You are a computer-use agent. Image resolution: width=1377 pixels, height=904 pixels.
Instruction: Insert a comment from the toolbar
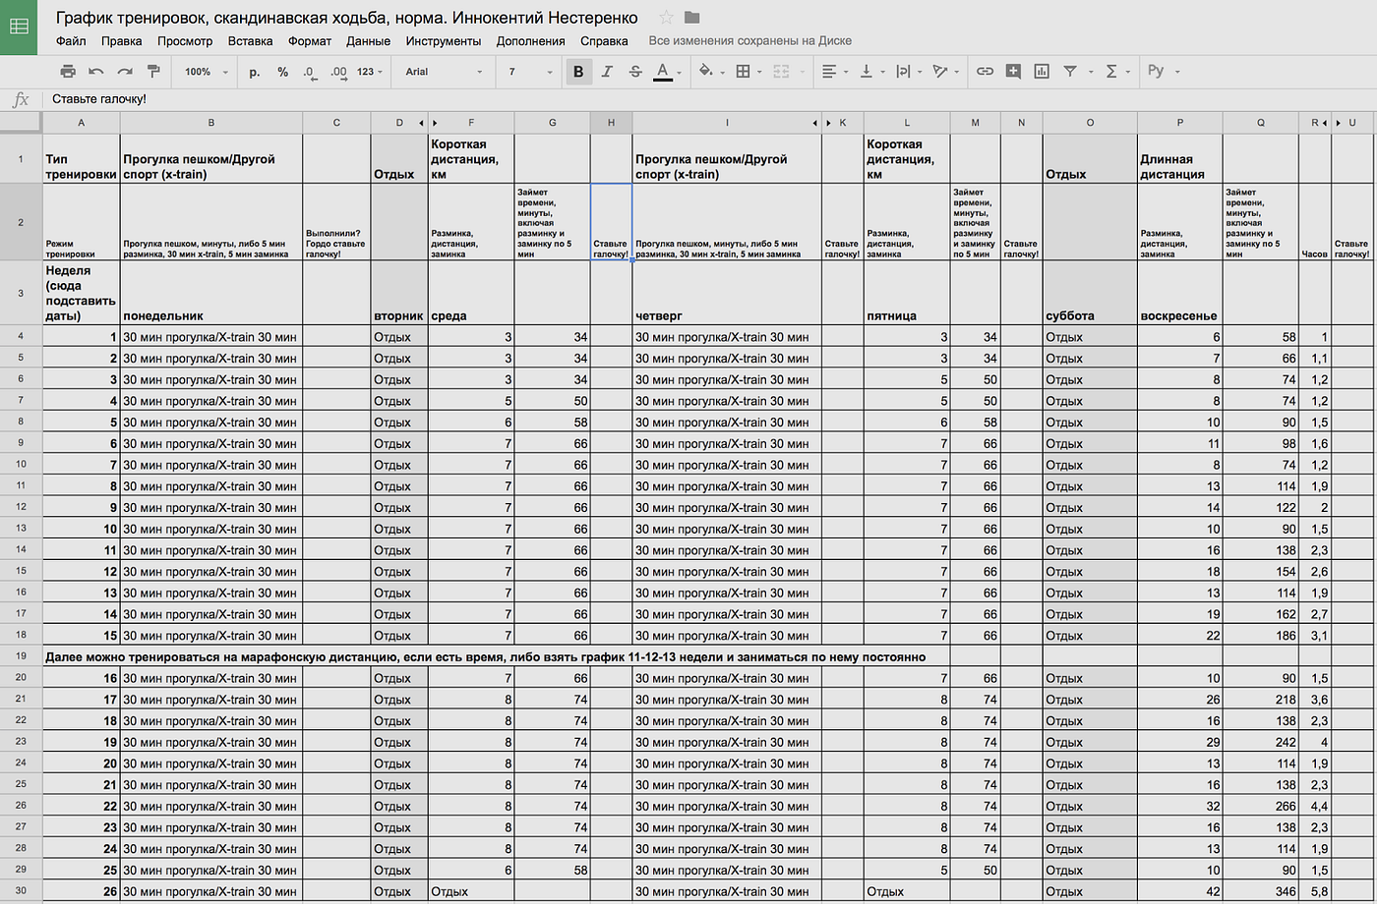click(x=1013, y=72)
